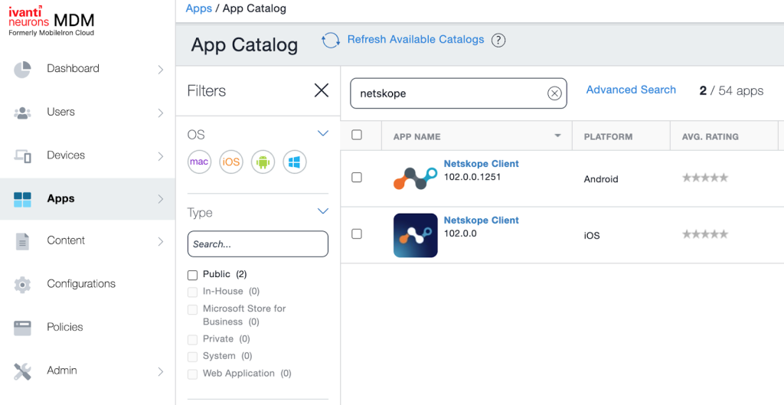
Task: Click star rating for iOS Netskope Client
Action: (705, 234)
